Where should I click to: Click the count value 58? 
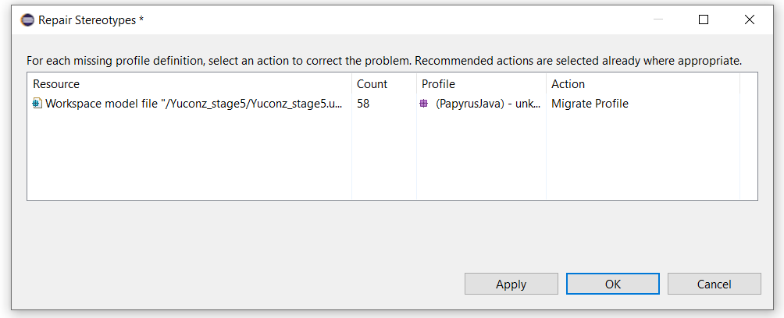[363, 104]
